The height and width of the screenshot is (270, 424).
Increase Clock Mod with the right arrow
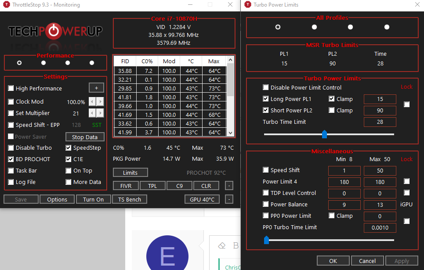pyautogui.click(x=100, y=101)
